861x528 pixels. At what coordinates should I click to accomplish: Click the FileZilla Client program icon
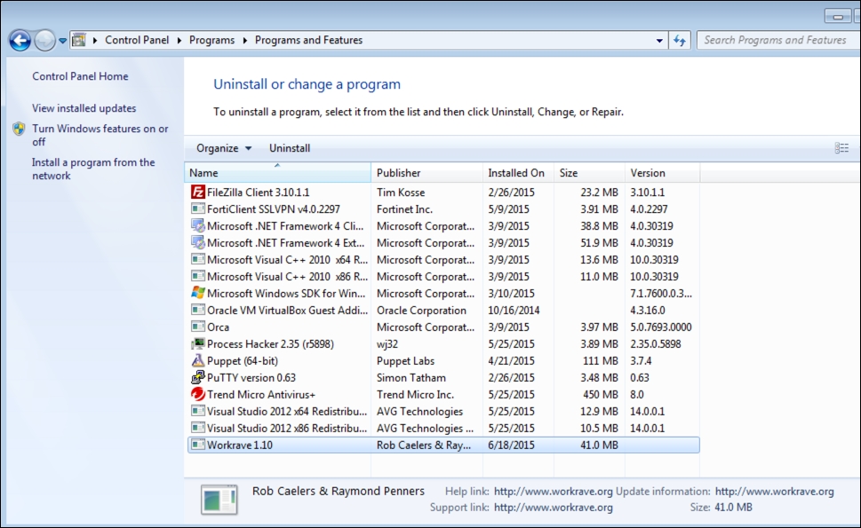pyautogui.click(x=198, y=192)
